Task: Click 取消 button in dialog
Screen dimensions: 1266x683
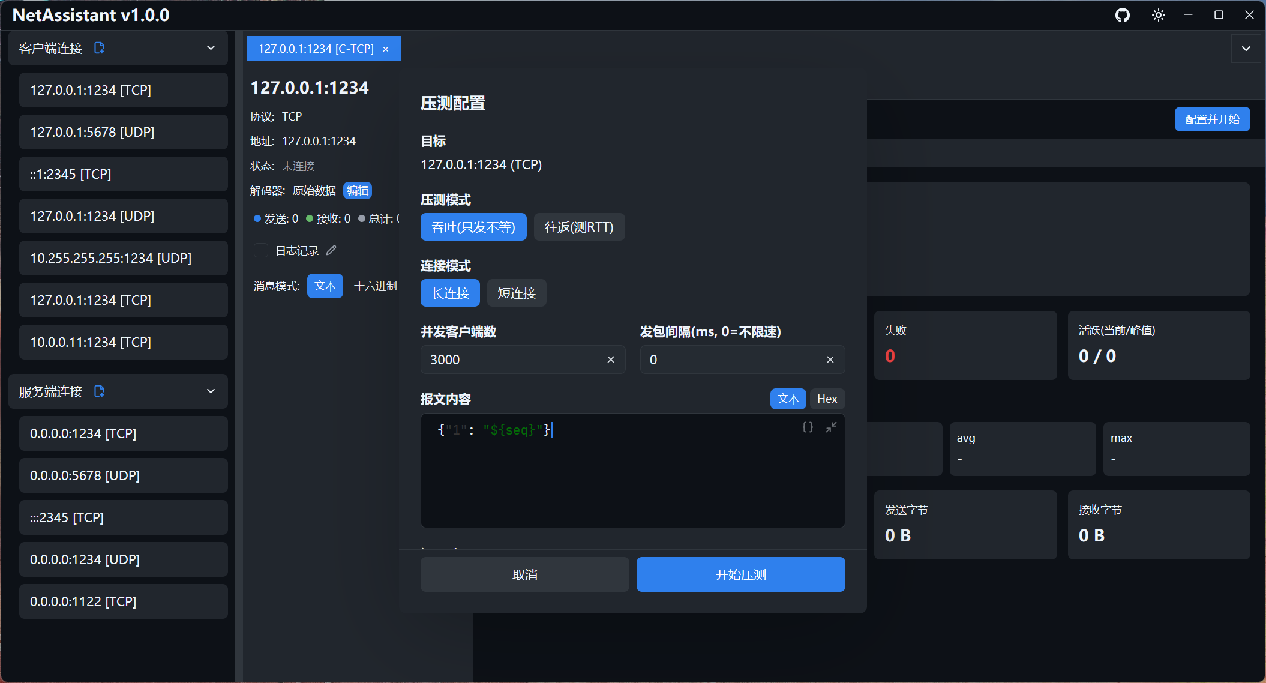Action: [x=525, y=574]
